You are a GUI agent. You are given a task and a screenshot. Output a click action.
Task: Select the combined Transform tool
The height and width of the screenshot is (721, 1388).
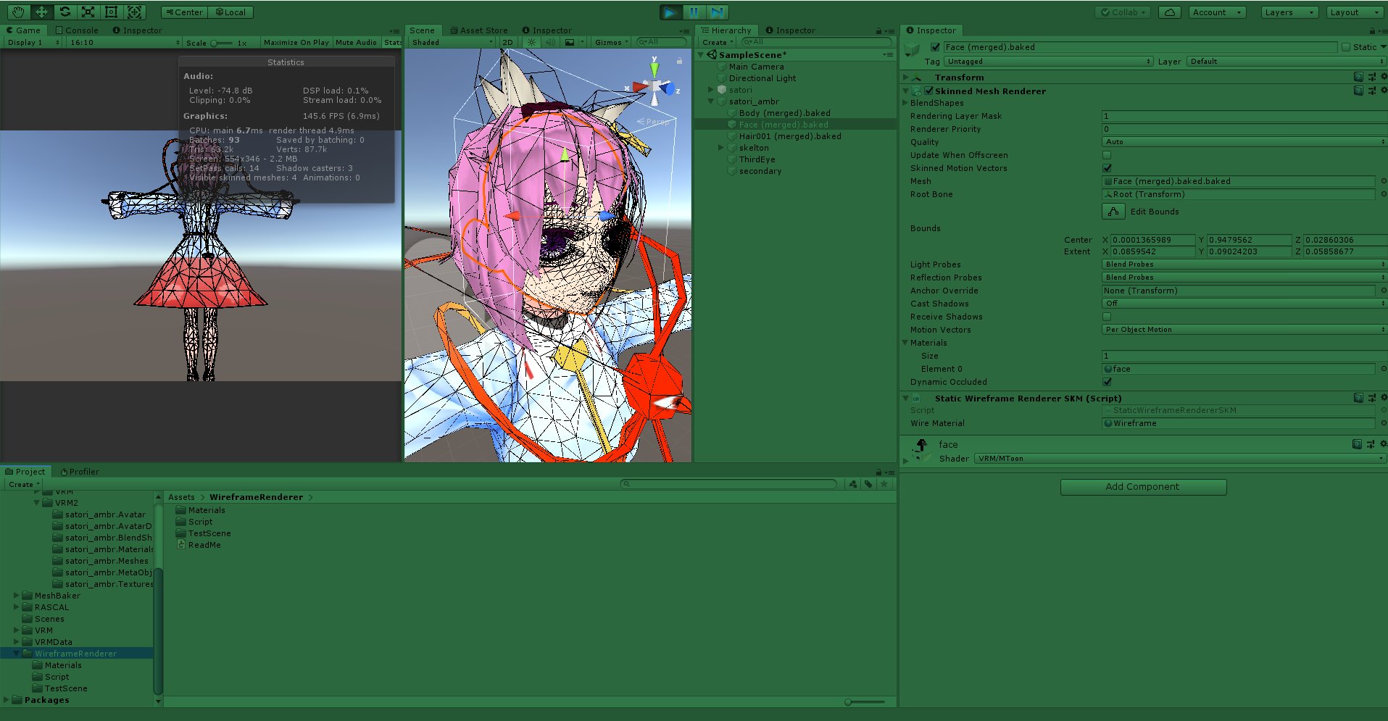coord(134,12)
